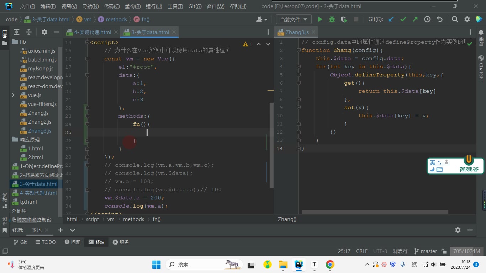Open the 代码(C) menu

point(112,6)
